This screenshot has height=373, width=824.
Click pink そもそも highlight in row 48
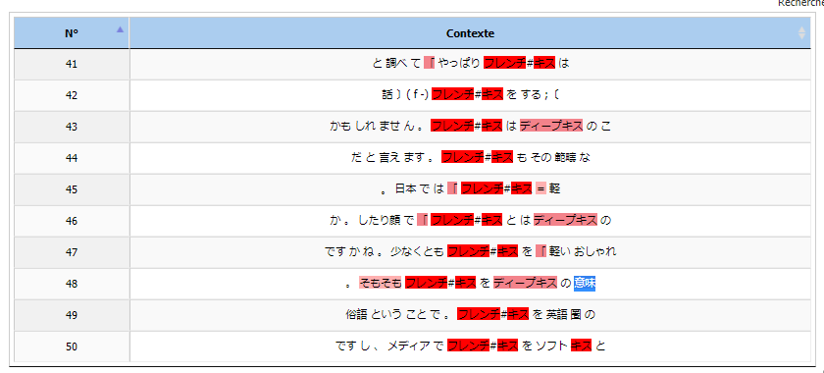381,283
